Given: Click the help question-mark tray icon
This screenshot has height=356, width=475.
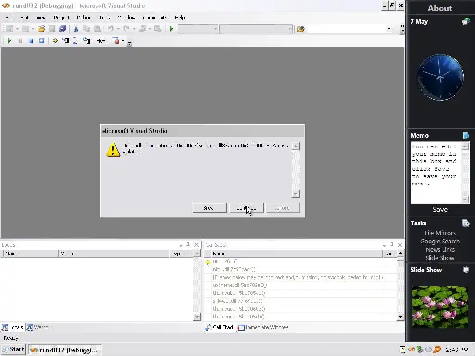Looking at the screenshot, I should click(x=403, y=350).
